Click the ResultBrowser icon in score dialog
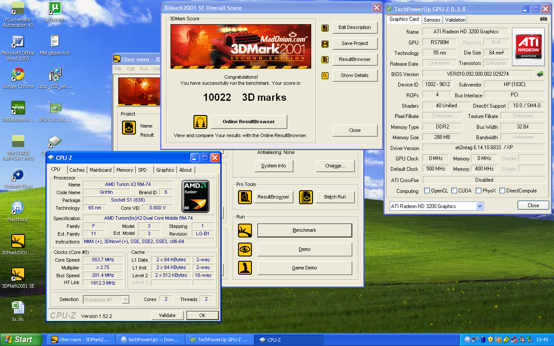 click(x=325, y=60)
